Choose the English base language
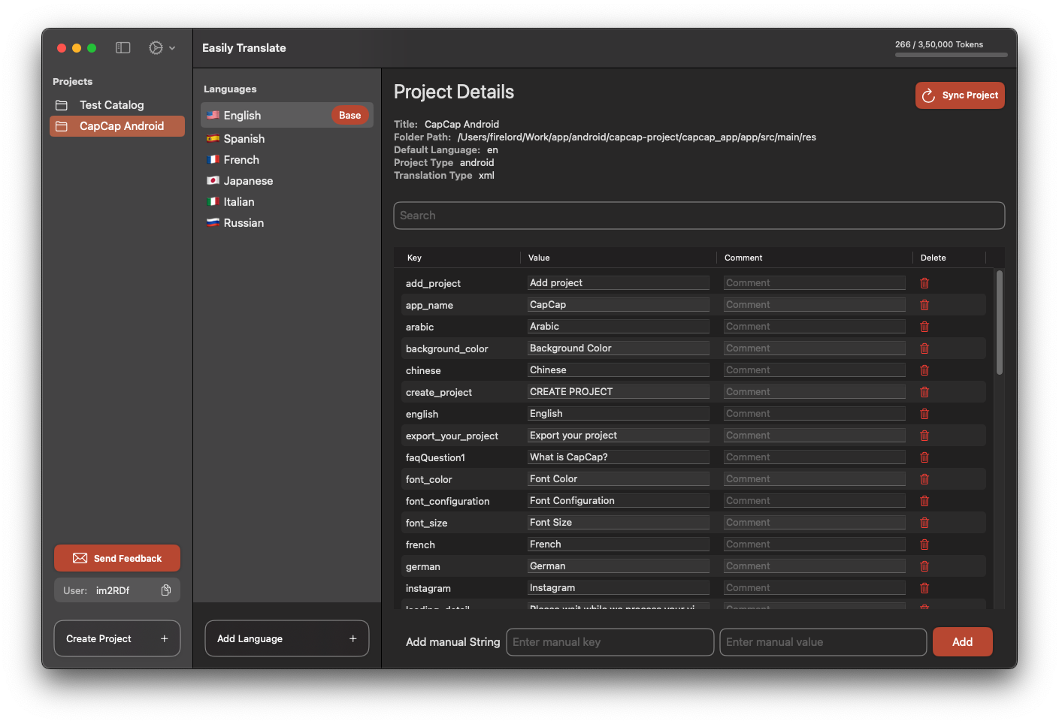The image size is (1059, 724). click(287, 115)
